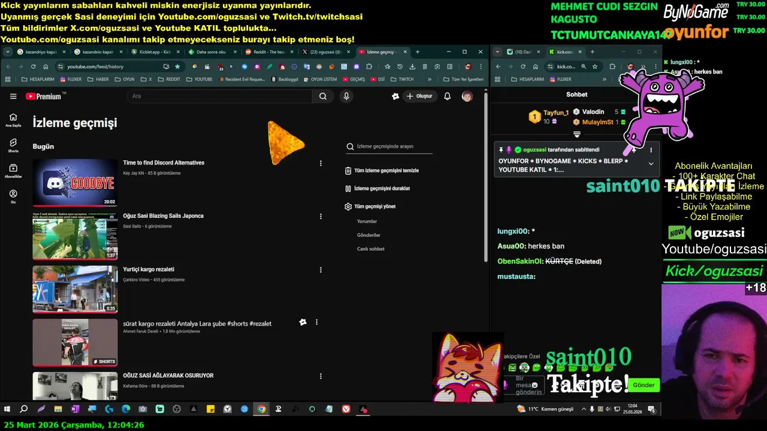
Task: Open the Canlı sohbet history link
Action: click(x=370, y=249)
